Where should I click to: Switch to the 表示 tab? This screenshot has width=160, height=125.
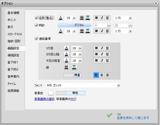[10, 27]
